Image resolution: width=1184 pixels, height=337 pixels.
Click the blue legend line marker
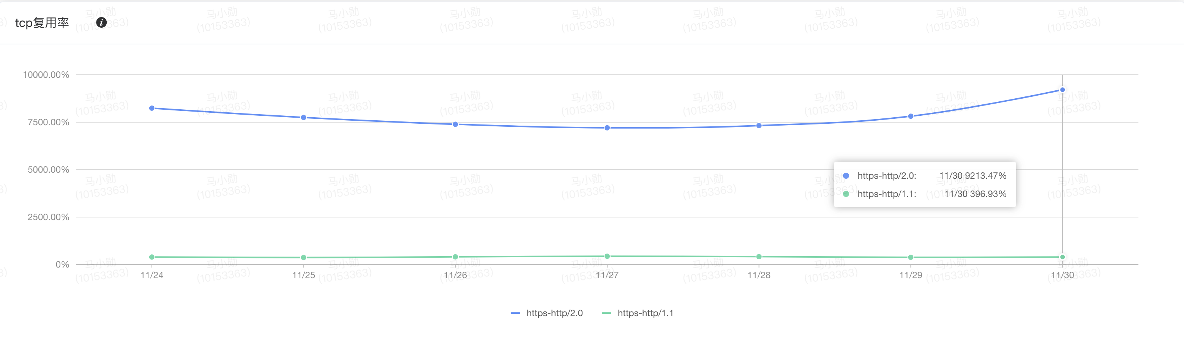tap(515, 313)
